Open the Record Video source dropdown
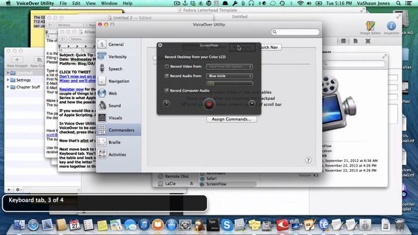Image resolution: width=418 pixels, height=235 pixels. 229,67
